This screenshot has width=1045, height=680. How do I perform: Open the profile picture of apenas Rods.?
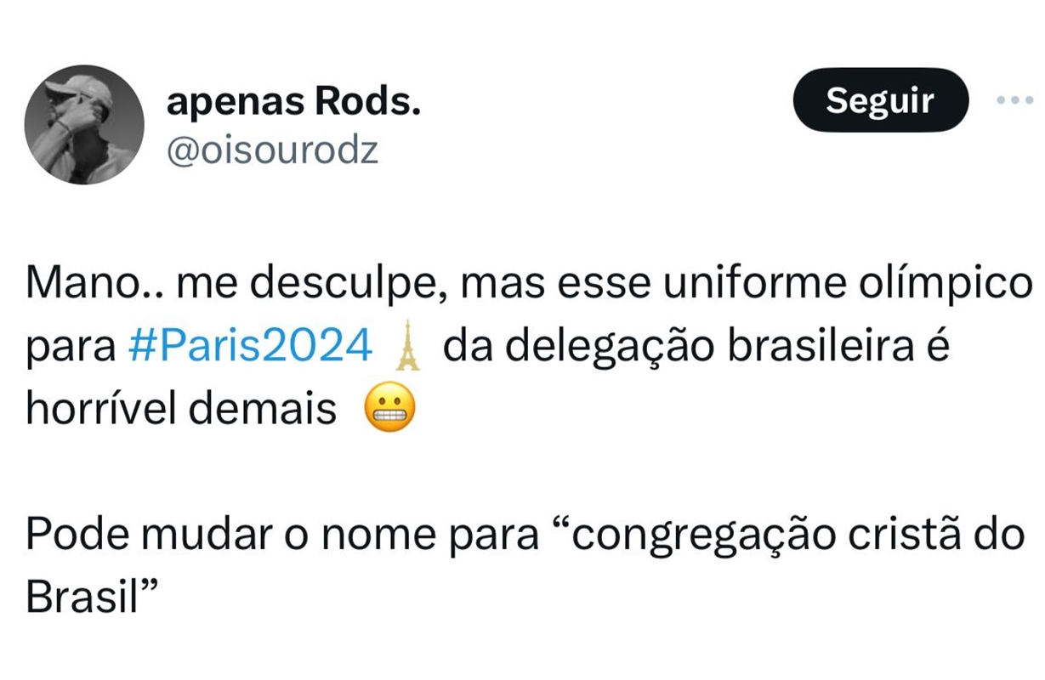tap(84, 125)
